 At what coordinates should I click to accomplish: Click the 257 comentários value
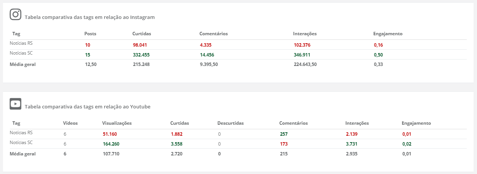(283, 134)
